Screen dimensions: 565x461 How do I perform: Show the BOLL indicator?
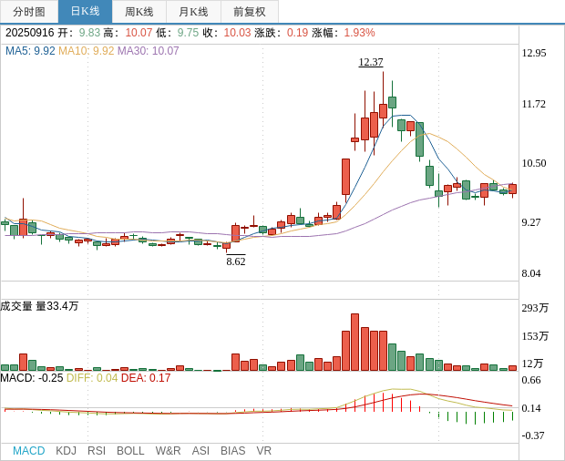(x=130, y=451)
